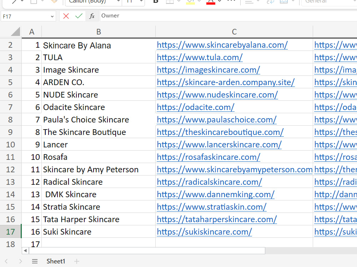357x267 pixels.
Task: Open the theskincareboutique.com link in column C
Action: coord(220,132)
